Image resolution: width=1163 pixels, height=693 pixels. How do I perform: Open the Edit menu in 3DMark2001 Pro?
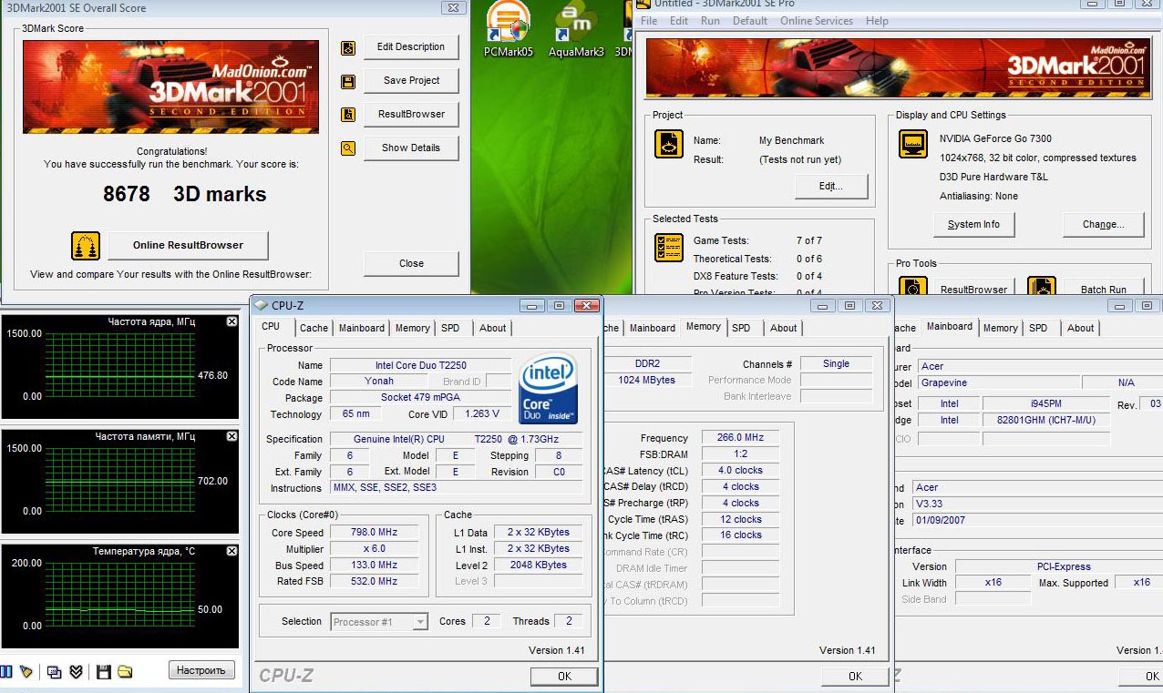coord(679,21)
